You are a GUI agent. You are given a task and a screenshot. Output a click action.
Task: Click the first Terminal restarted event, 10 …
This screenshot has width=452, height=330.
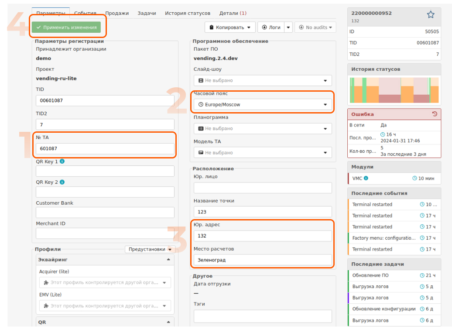394,204
